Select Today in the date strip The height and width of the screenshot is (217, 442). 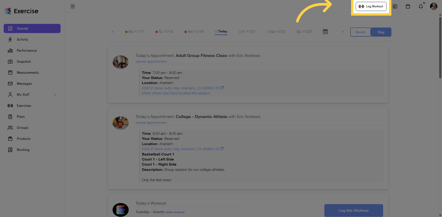221,31
